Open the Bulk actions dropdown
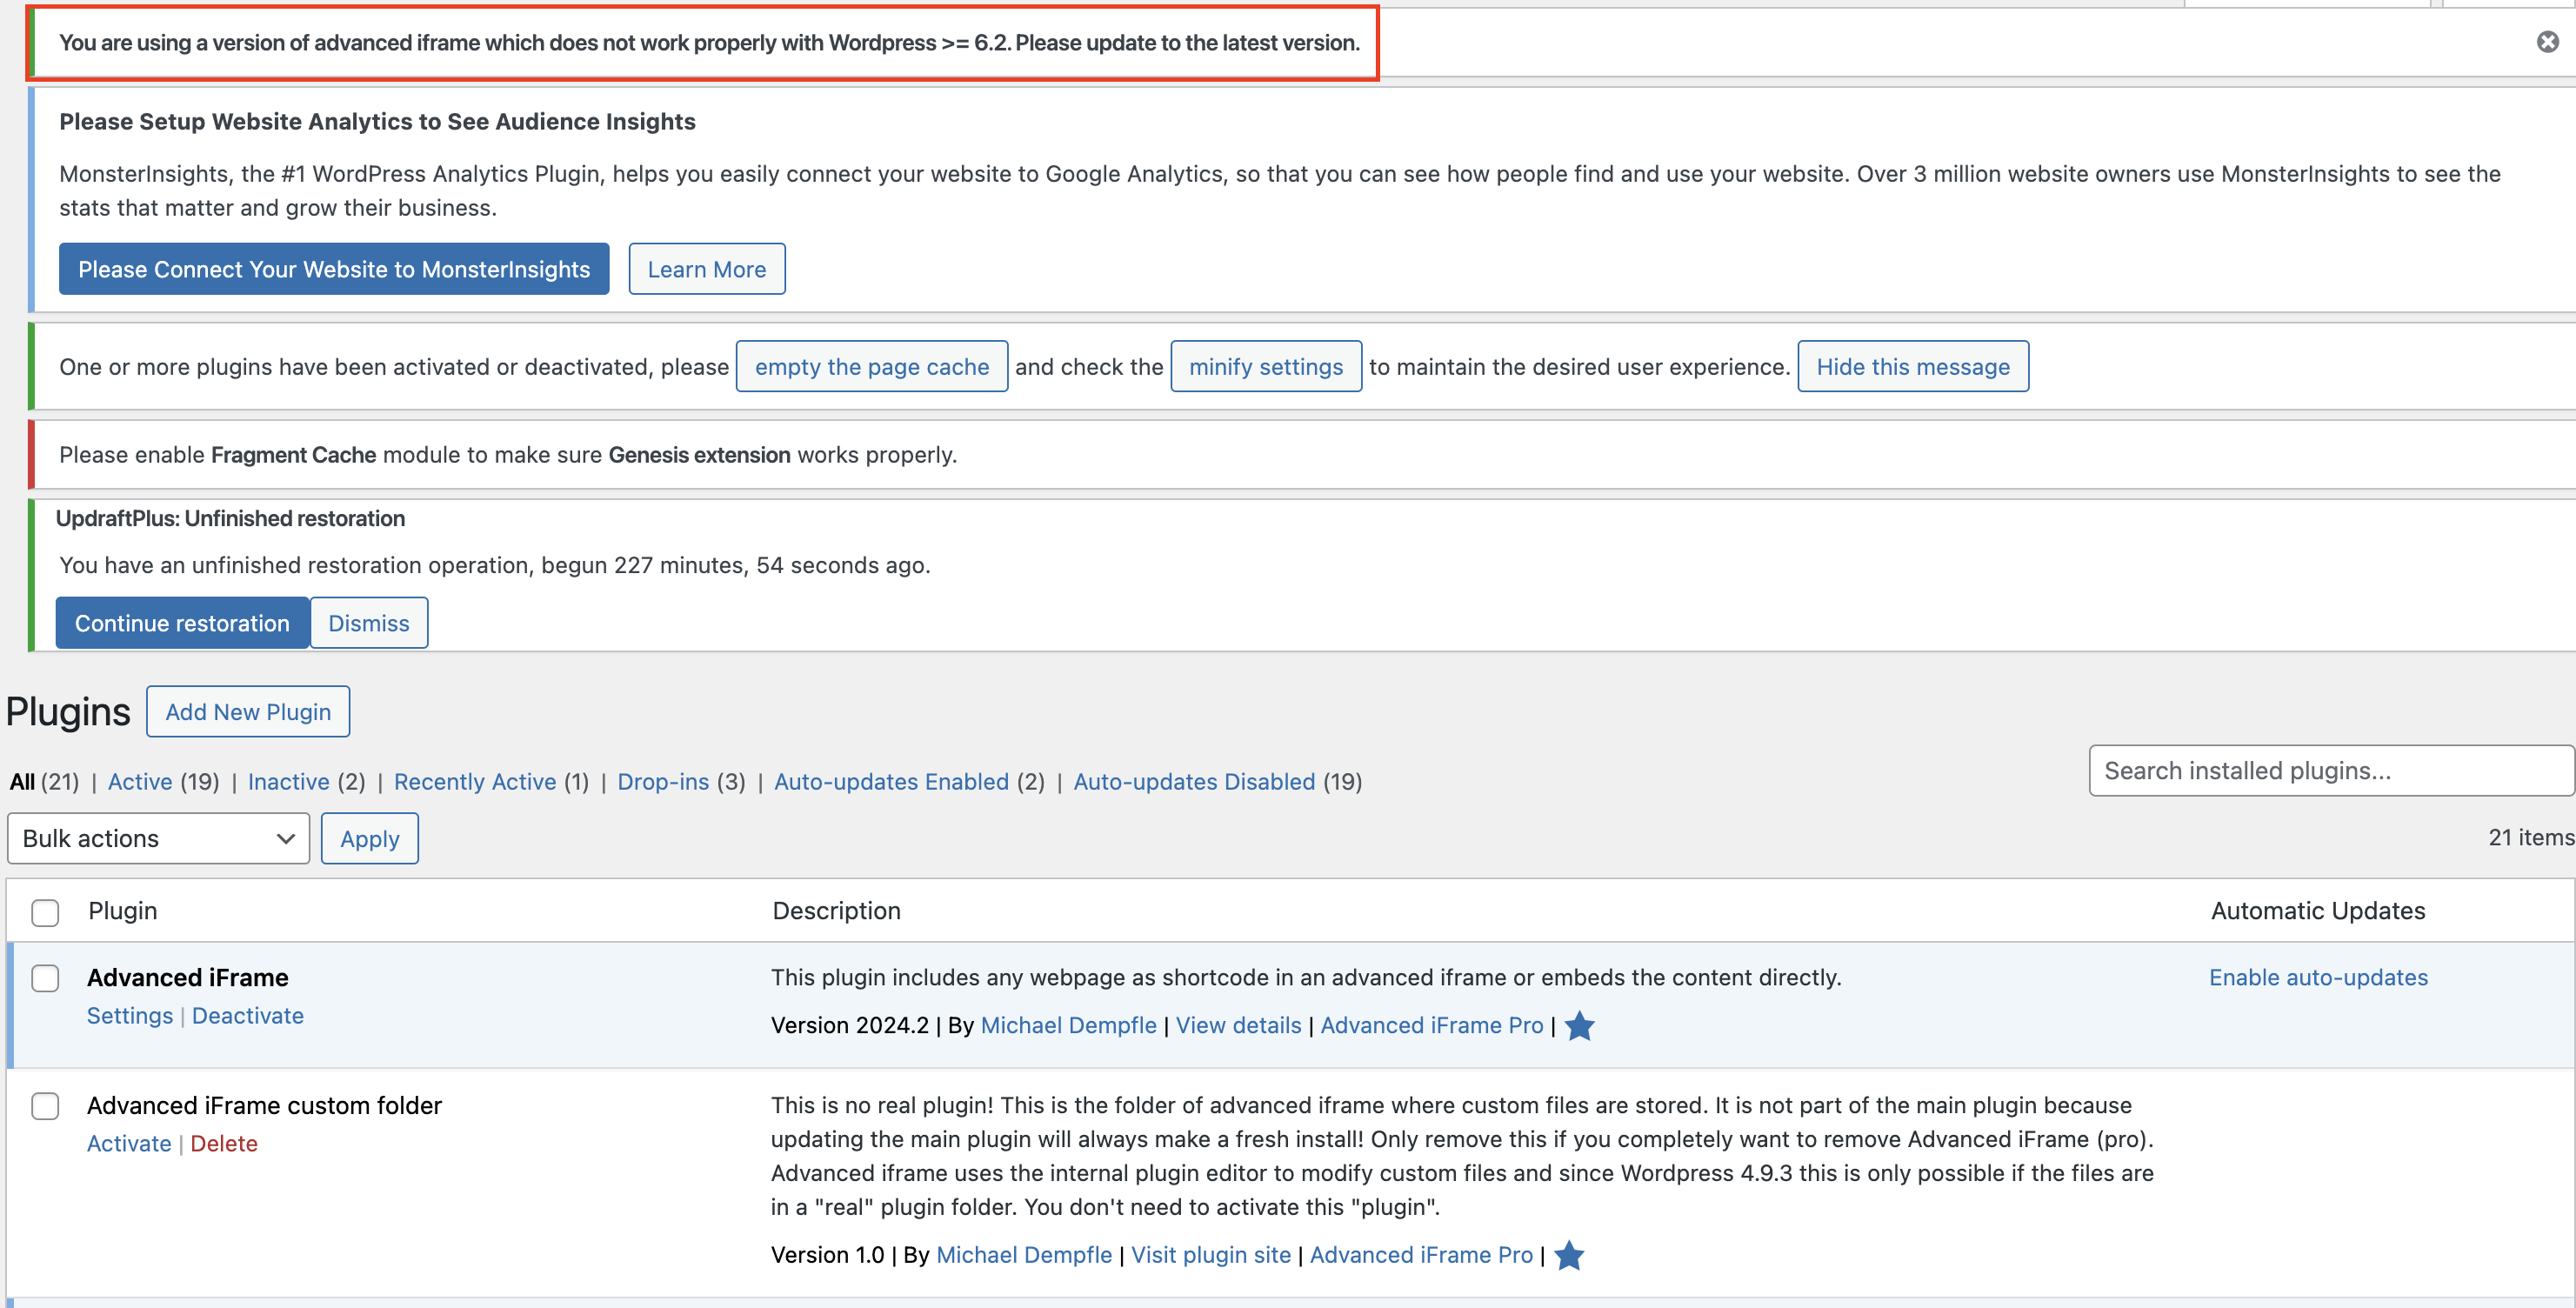 point(158,838)
